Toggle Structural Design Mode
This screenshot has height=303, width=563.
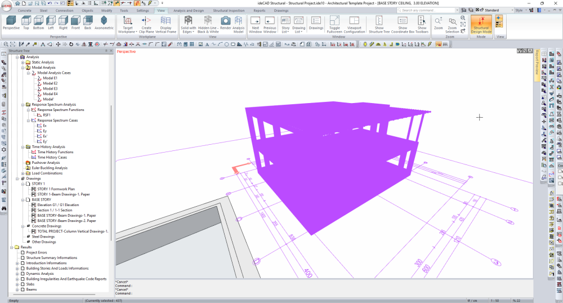point(481,23)
